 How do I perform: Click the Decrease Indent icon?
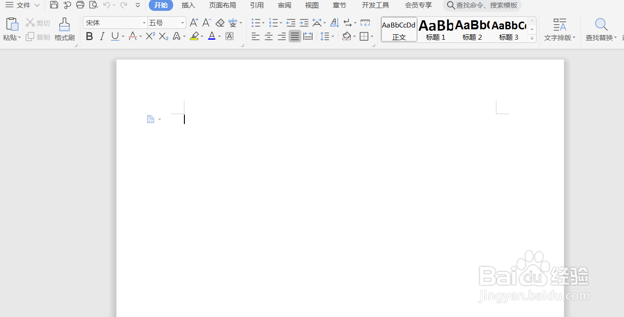(291, 23)
